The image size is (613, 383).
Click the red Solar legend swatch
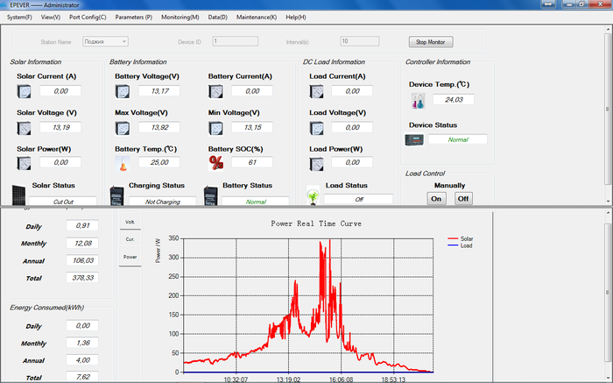click(x=452, y=238)
